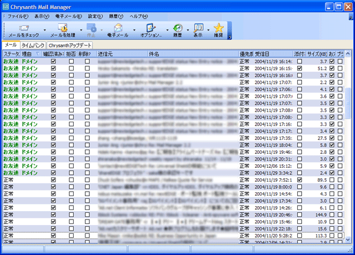Check 削除 for the 2004/11/19 16:16 mail
355x255 pixels.
pos(87,75)
